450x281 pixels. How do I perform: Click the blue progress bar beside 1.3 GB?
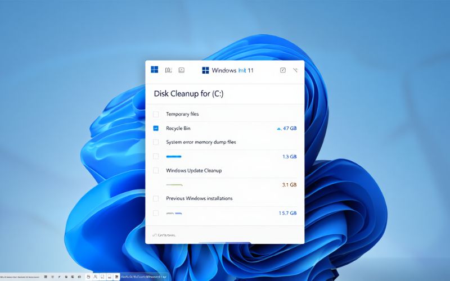[174, 157]
